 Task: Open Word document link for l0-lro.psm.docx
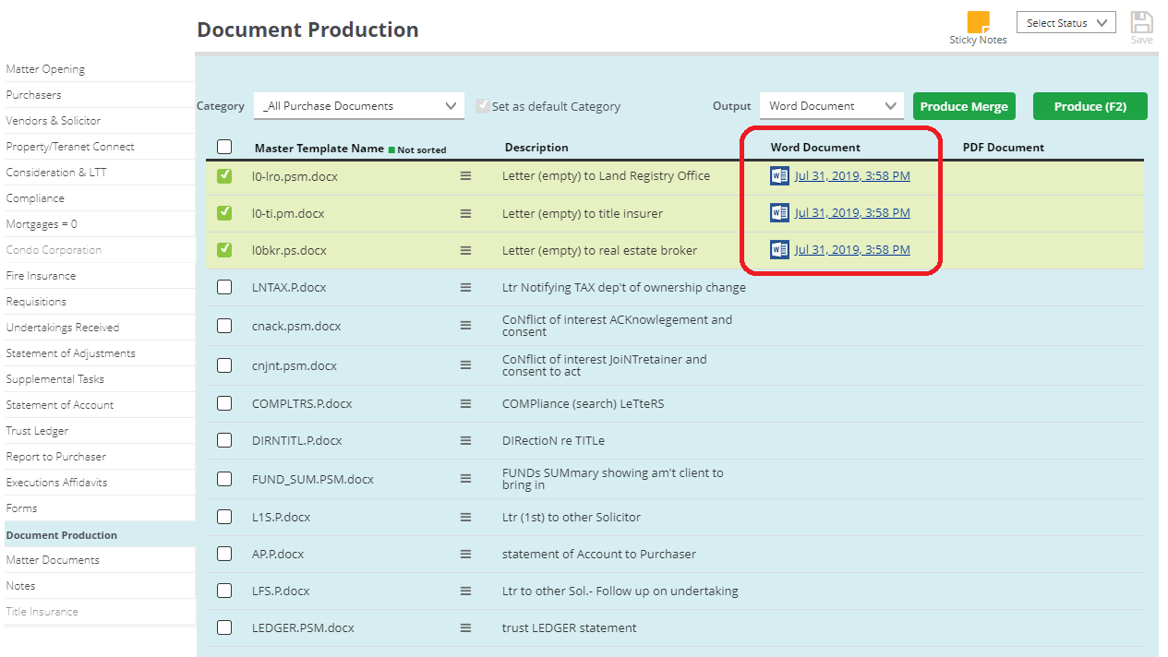coord(852,175)
